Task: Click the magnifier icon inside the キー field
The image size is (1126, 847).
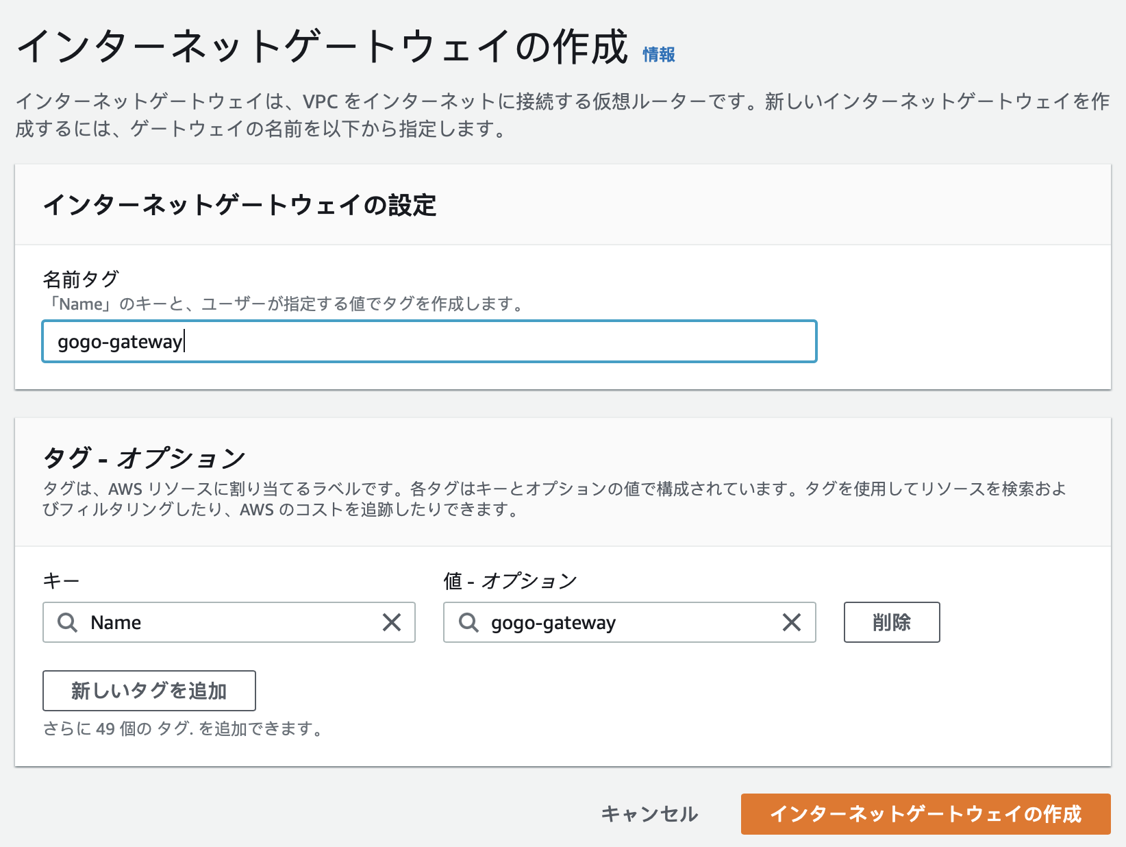Action: (66, 622)
